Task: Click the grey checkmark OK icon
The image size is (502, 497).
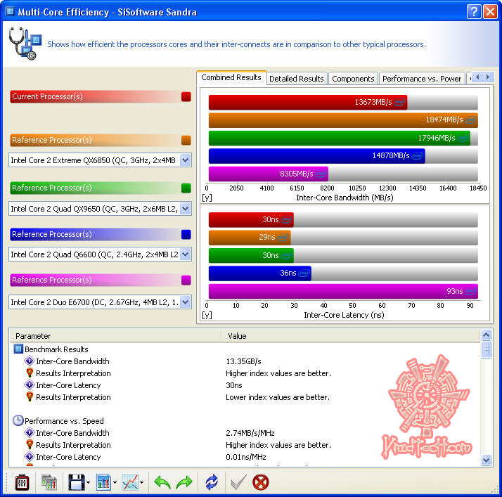Action: click(238, 482)
